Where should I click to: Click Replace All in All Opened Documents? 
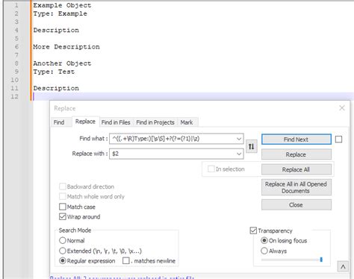pos(296,187)
